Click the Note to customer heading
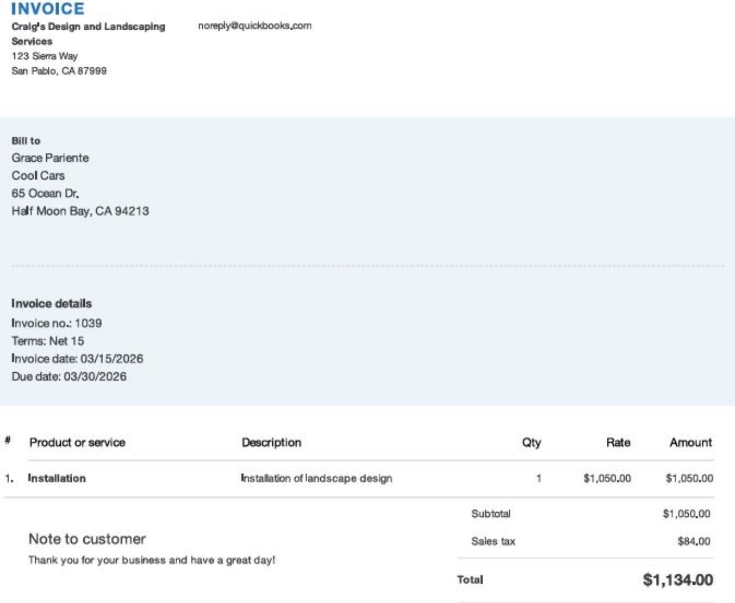The image size is (735, 603). point(87,539)
